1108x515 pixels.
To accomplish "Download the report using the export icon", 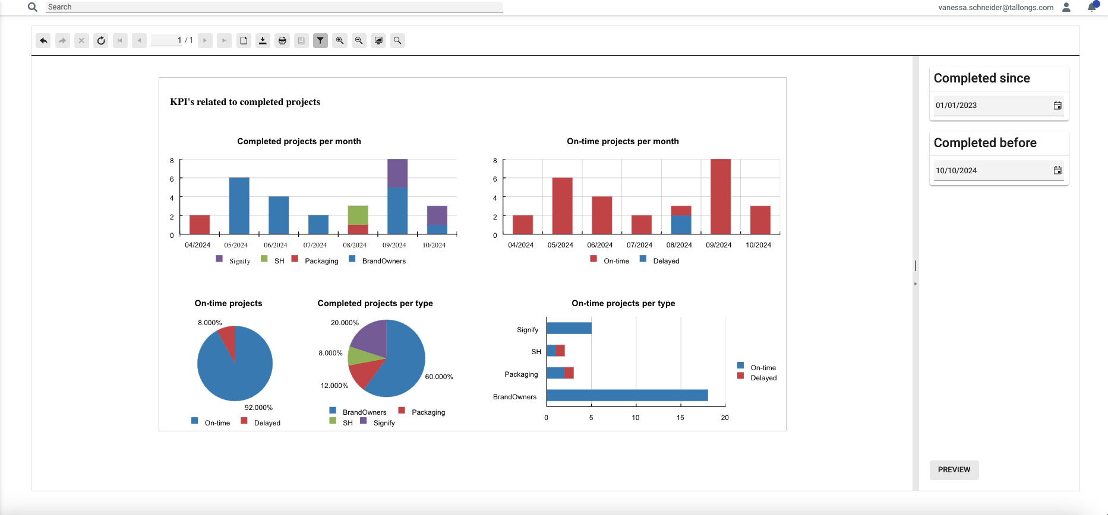I will pos(263,40).
